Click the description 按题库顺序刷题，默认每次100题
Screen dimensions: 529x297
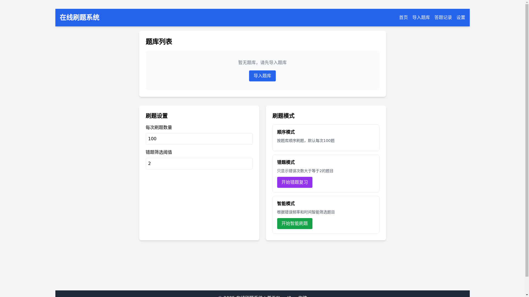[x=306, y=141]
